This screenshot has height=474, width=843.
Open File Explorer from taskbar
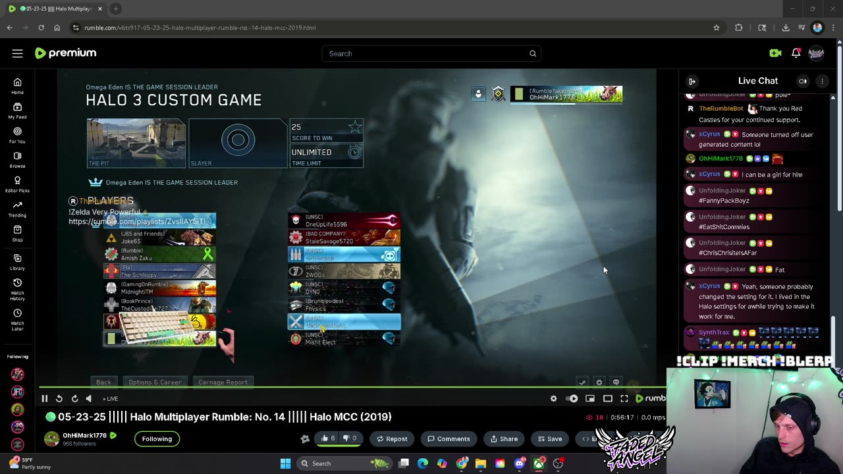[x=481, y=463]
